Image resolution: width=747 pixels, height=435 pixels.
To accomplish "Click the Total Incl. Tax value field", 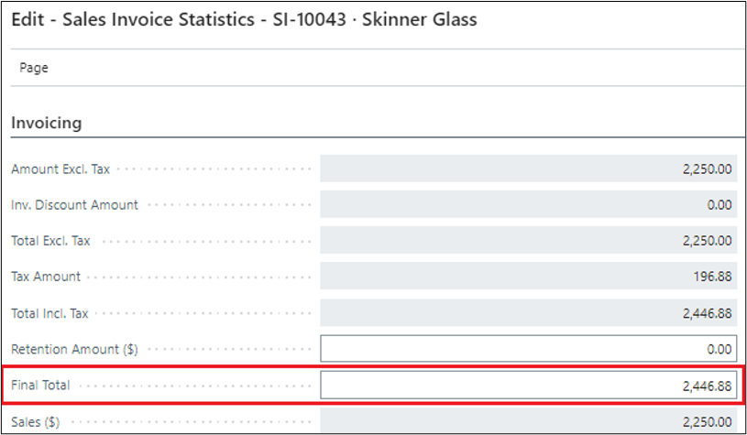I will [528, 313].
